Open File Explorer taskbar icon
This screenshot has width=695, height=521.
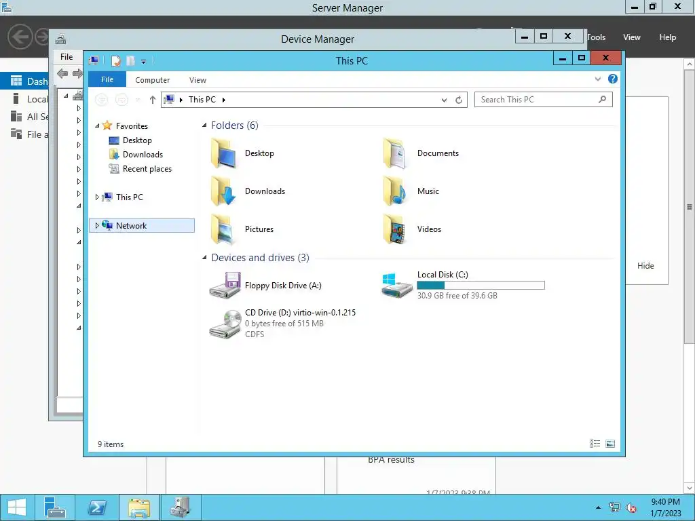tap(138, 507)
